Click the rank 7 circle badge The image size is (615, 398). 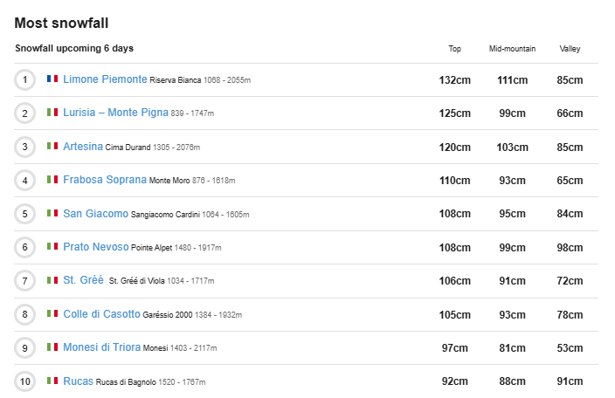pos(25,281)
